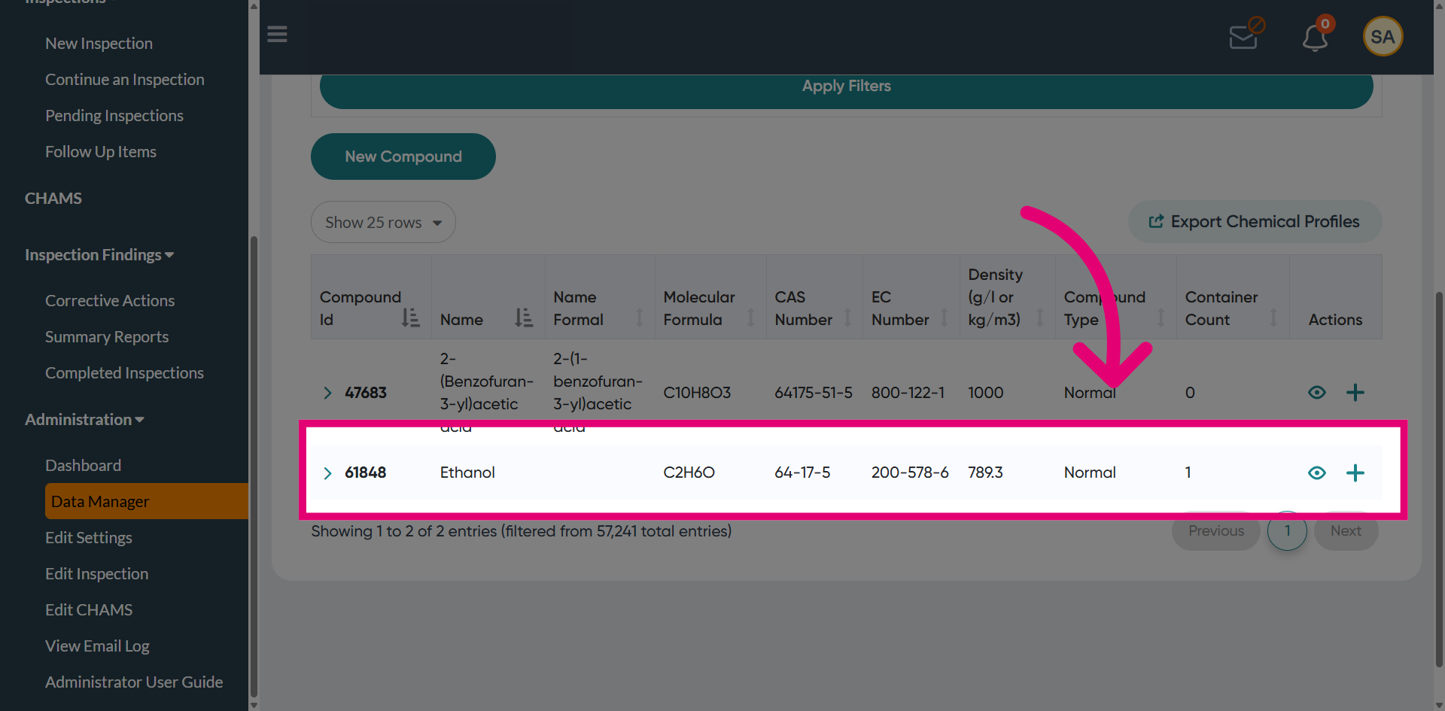
Task: Click EC number 800-122-1
Action: (x=908, y=393)
